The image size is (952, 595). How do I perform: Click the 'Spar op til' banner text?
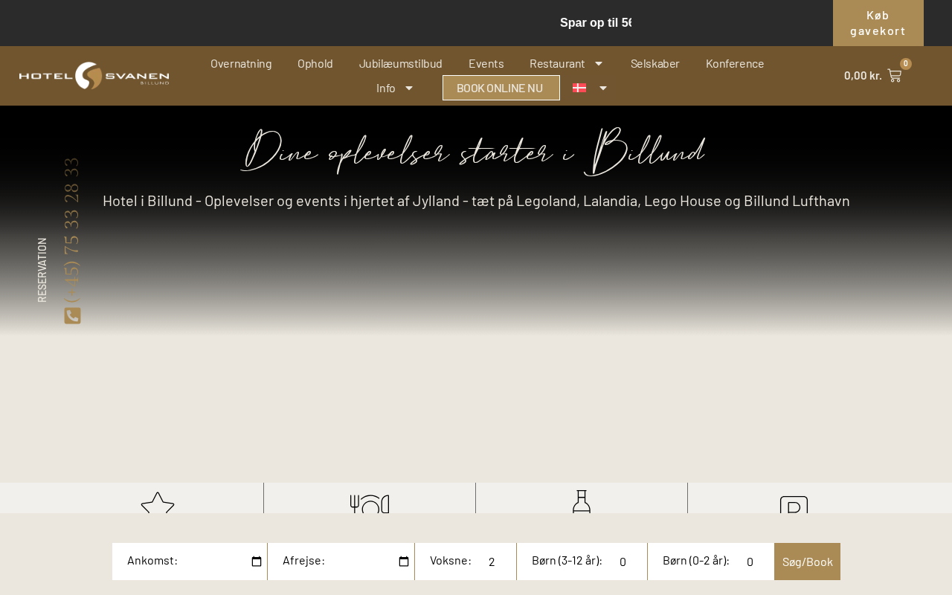(596, 23)
